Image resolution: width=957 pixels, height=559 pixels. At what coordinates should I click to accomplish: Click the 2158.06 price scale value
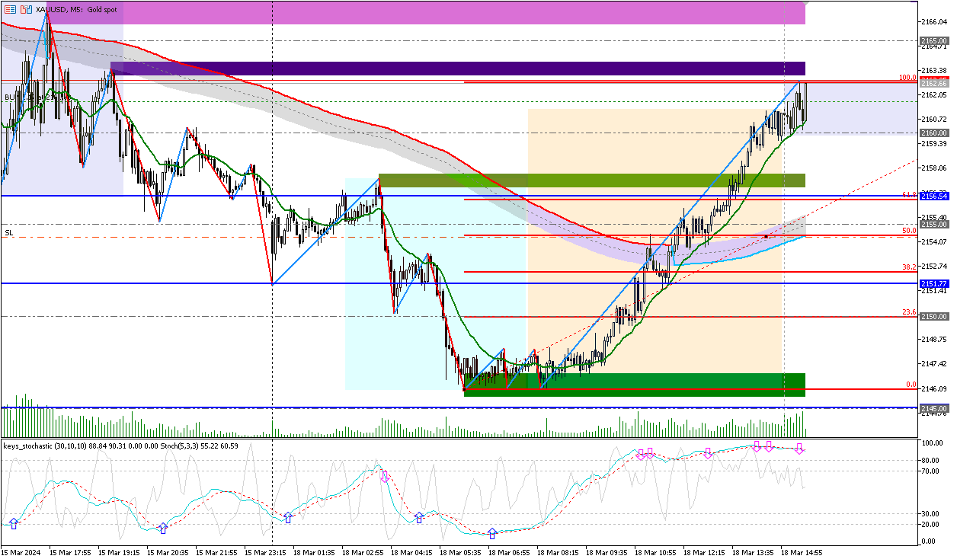[933, 168]
